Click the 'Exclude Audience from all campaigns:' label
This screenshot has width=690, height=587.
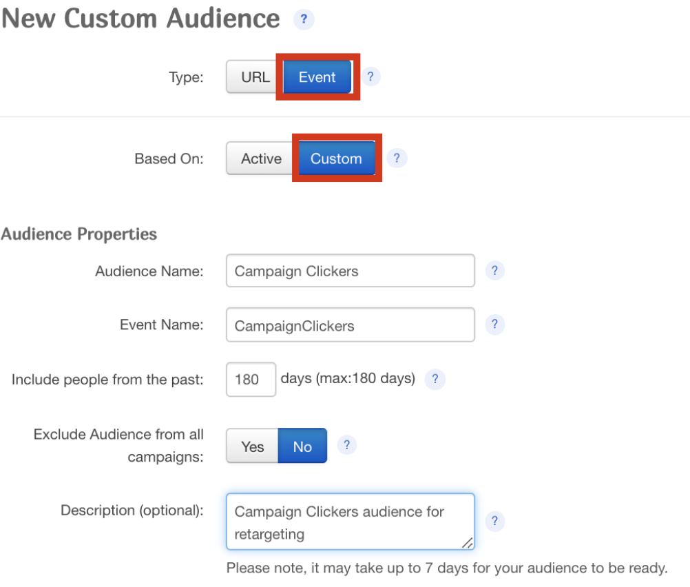point(119,446)
